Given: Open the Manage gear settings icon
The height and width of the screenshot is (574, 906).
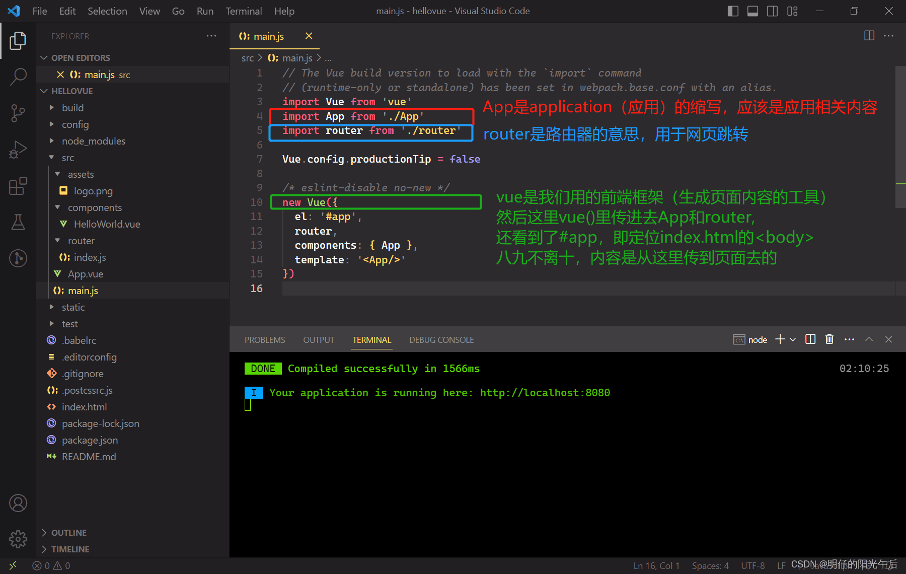Looking at the screenshot, I should [18, 539].
